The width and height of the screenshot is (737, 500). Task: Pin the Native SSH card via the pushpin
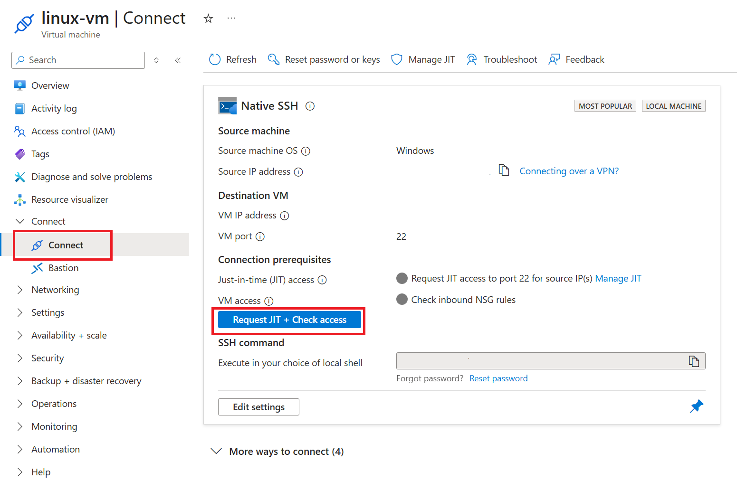point(696,406)
